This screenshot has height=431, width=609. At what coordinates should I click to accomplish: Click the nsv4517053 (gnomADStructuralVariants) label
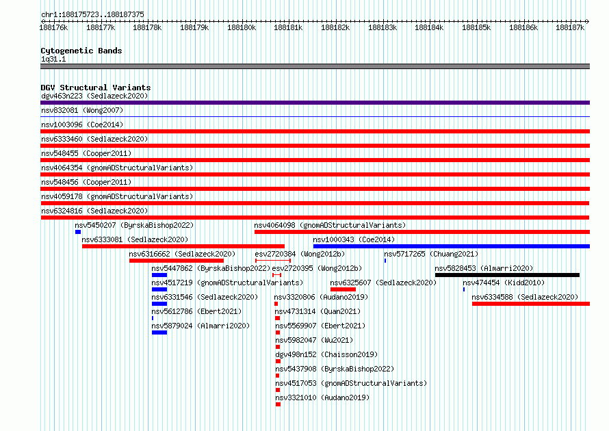pos(351,383)
